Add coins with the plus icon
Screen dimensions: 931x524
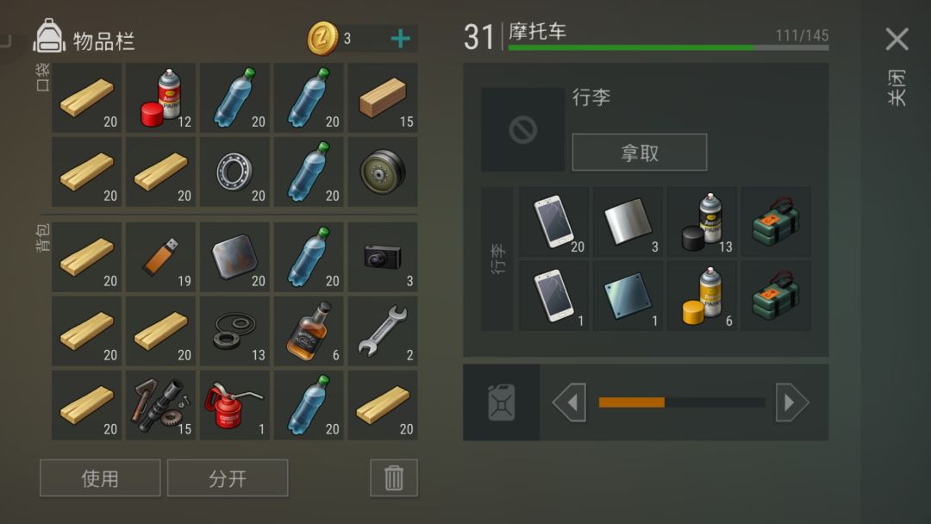[400, 39]
